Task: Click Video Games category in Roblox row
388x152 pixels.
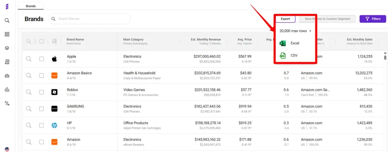Action: [134, 90]
